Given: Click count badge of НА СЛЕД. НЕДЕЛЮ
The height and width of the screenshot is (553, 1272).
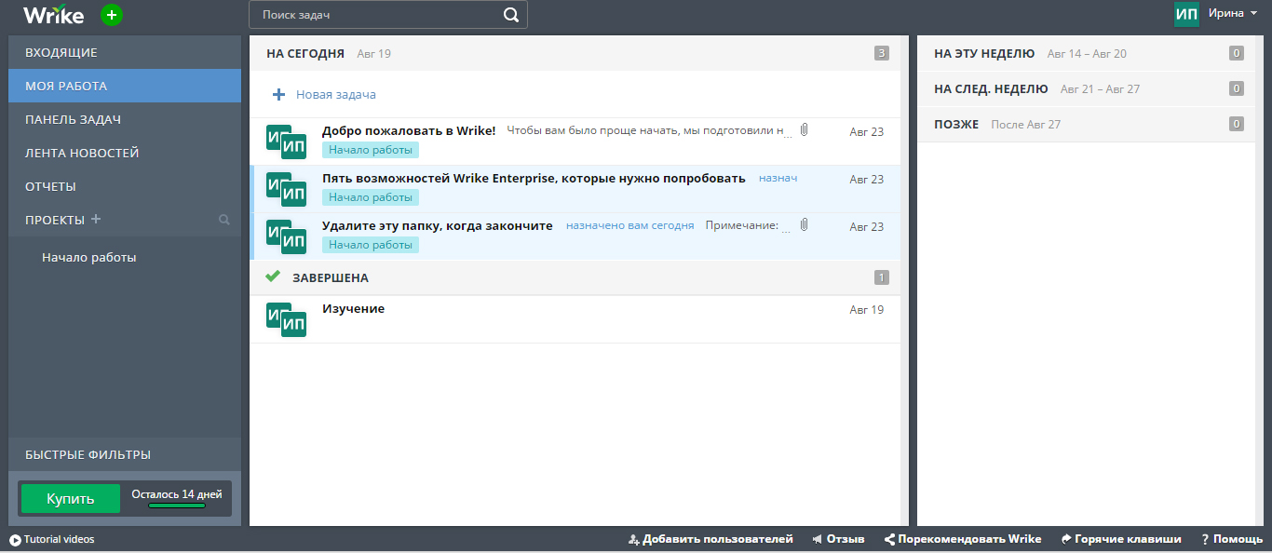Looking at the screenshot, I should [1237, 88].
